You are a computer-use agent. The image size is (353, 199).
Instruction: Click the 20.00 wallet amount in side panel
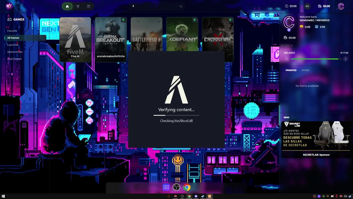(x=290, y=38)
